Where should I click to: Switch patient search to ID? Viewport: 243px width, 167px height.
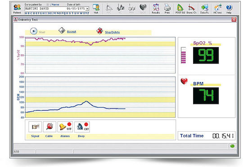pos(48,4)
